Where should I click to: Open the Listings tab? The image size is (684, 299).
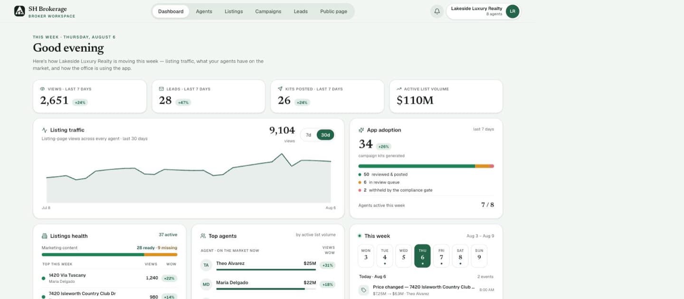tap(234, 11)
